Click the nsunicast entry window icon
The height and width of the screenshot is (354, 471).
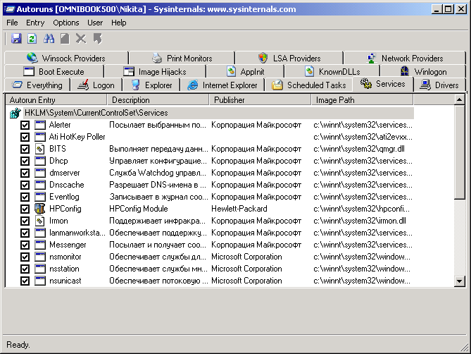39,281
